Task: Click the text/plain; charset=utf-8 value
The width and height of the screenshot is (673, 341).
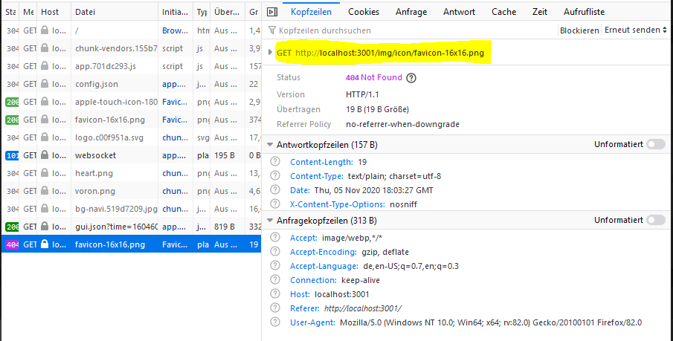Action: point(393,176)
